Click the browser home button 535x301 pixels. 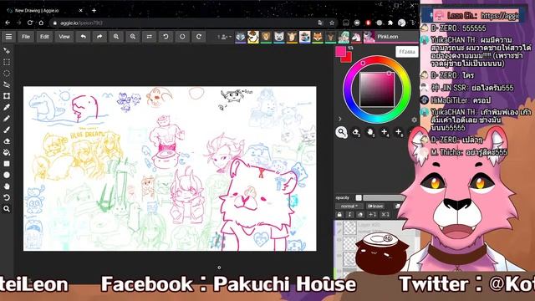[41, 23]
